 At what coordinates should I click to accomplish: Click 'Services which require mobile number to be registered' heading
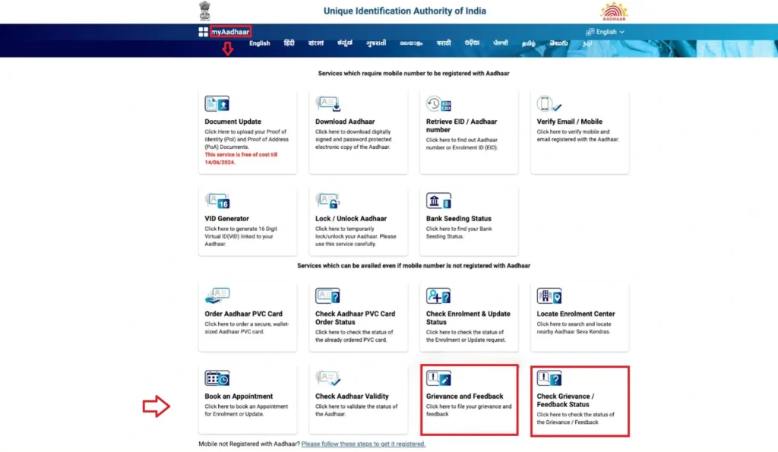(413, 73)
